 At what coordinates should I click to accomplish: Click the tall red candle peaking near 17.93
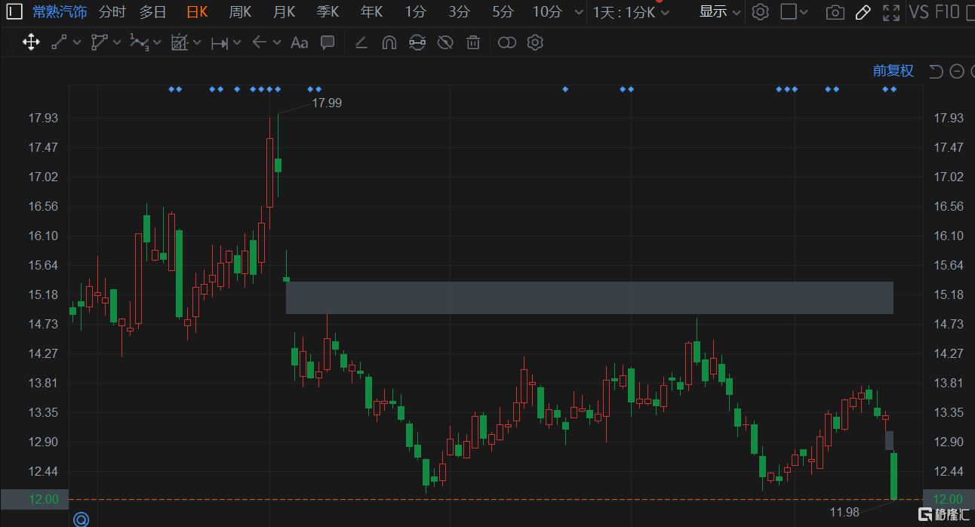click(x=269, y=172)
